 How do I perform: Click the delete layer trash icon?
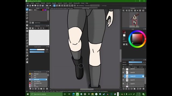[x=143, y=89]
